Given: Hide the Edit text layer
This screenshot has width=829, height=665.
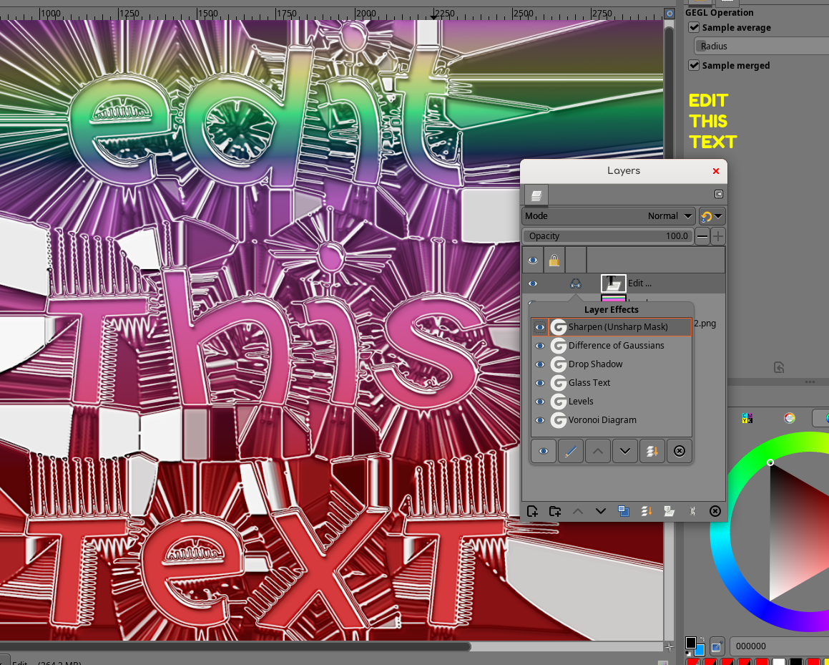Looking at the screenshot, I should [x=532, y=283].
